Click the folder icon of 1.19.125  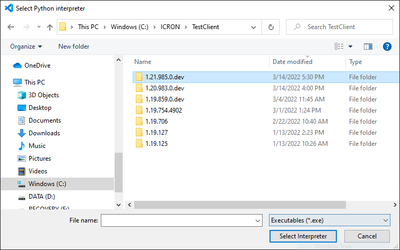point(139,144)
